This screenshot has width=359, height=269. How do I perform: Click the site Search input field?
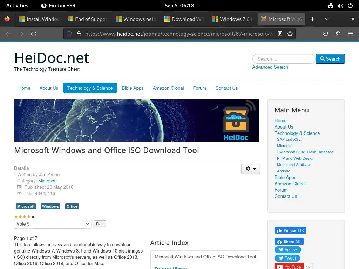[284, 59]
